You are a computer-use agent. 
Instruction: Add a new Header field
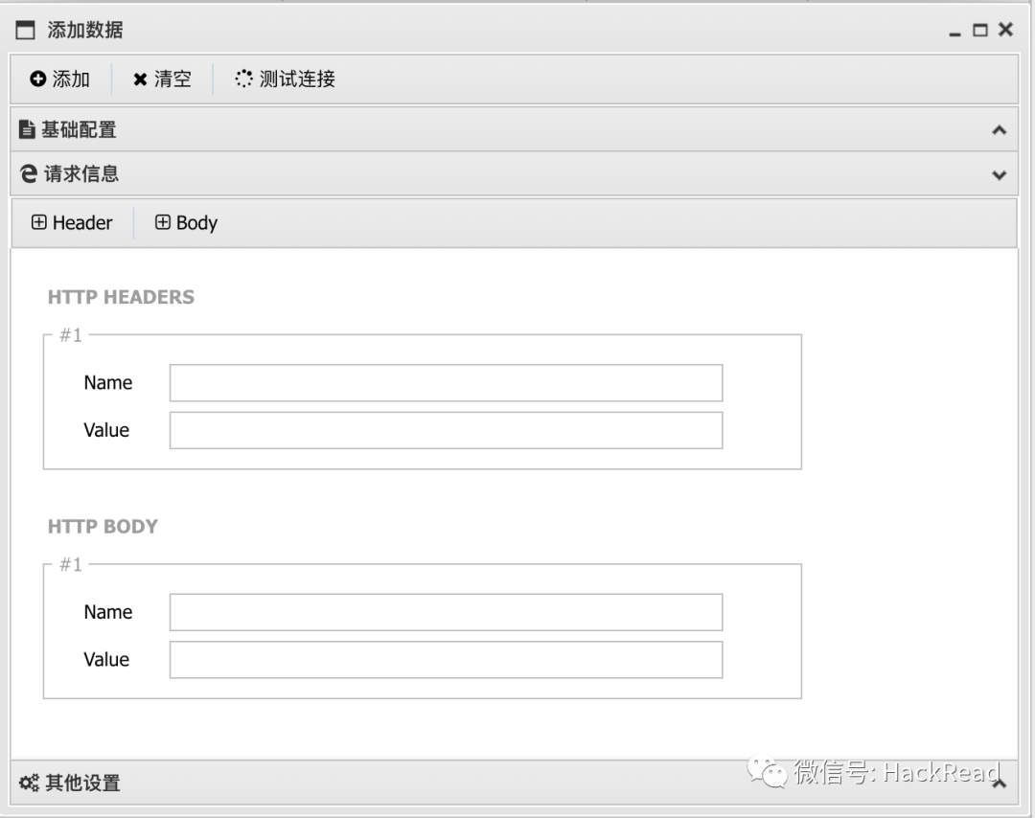click(x=72, y=223)
